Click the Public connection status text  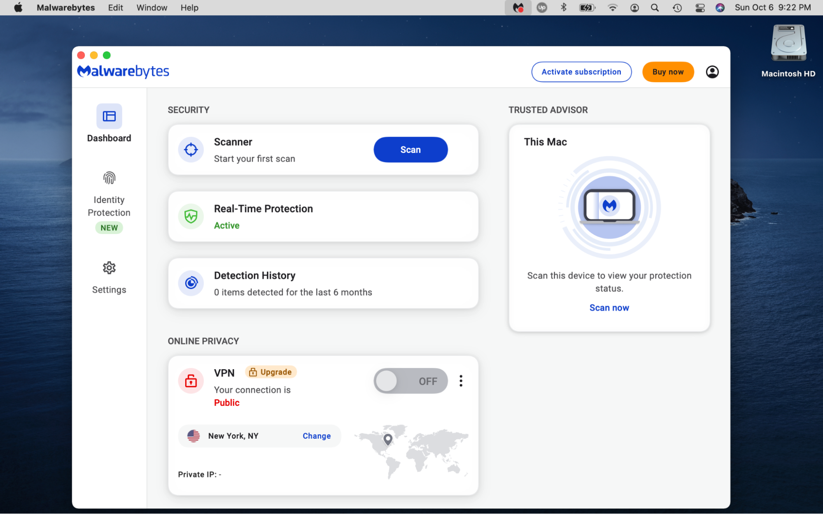point(227,403)
